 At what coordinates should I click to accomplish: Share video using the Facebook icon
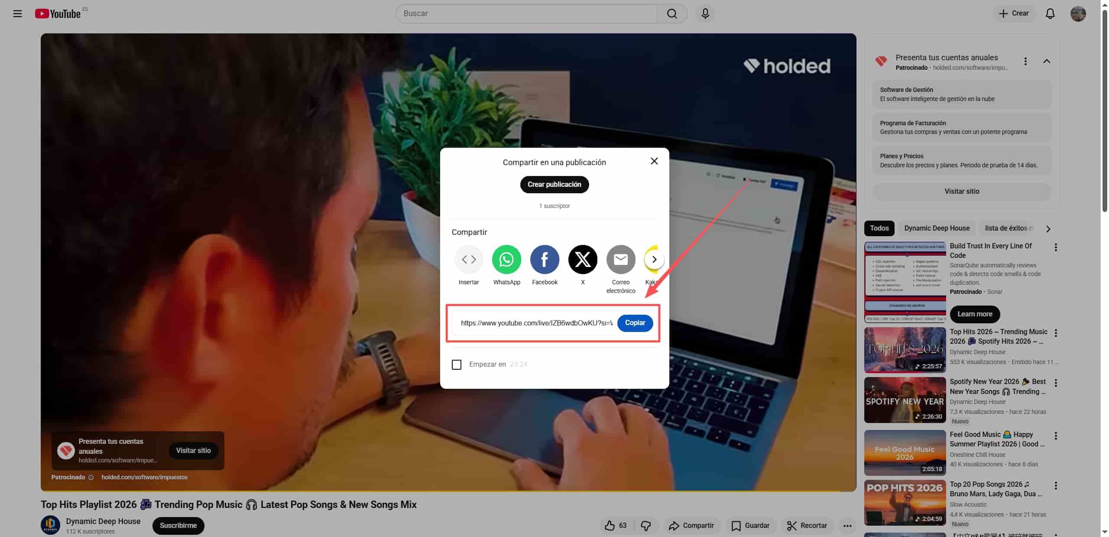(x=545, y=259)
